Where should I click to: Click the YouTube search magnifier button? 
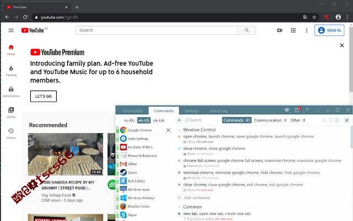coord(247,30)
